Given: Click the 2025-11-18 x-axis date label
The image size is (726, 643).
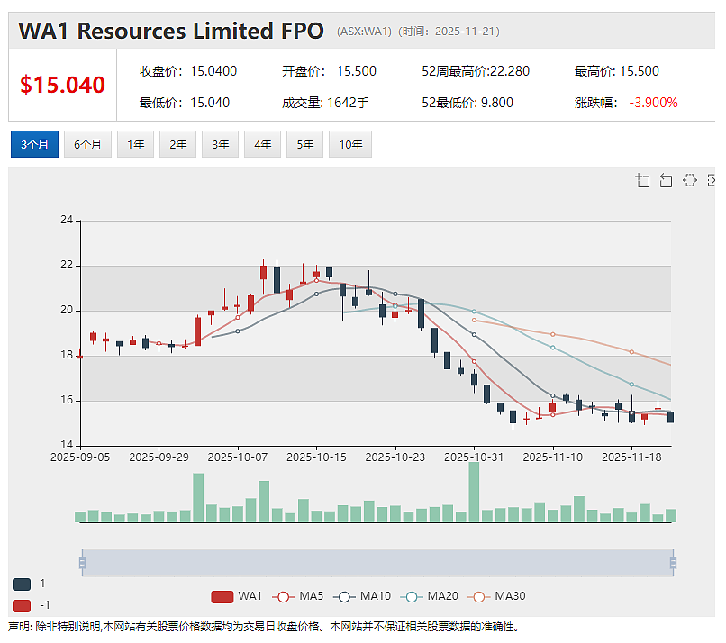Looking at the screenshot, I should (631, 457).
